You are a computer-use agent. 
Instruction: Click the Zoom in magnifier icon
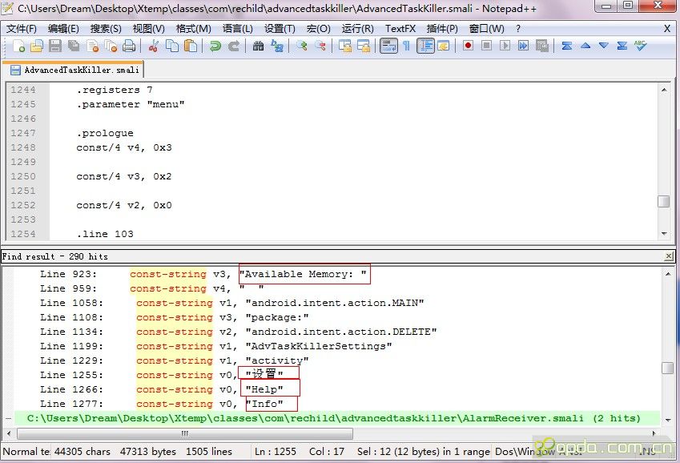[302, 46]
